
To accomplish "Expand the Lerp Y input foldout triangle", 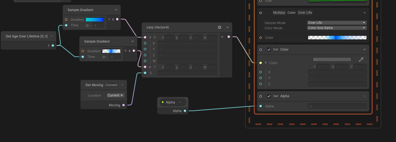I will pos(150,67).
